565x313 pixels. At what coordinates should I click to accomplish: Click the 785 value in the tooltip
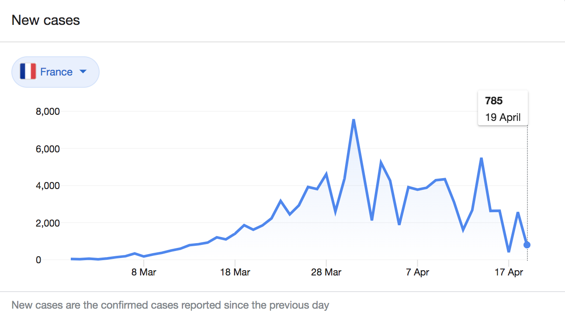pos(494,101)
